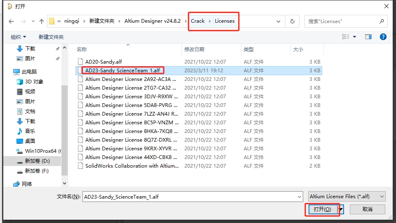Select 此电脑 in navigation pane
396x223 pixels.
click(x=29, y=72)
